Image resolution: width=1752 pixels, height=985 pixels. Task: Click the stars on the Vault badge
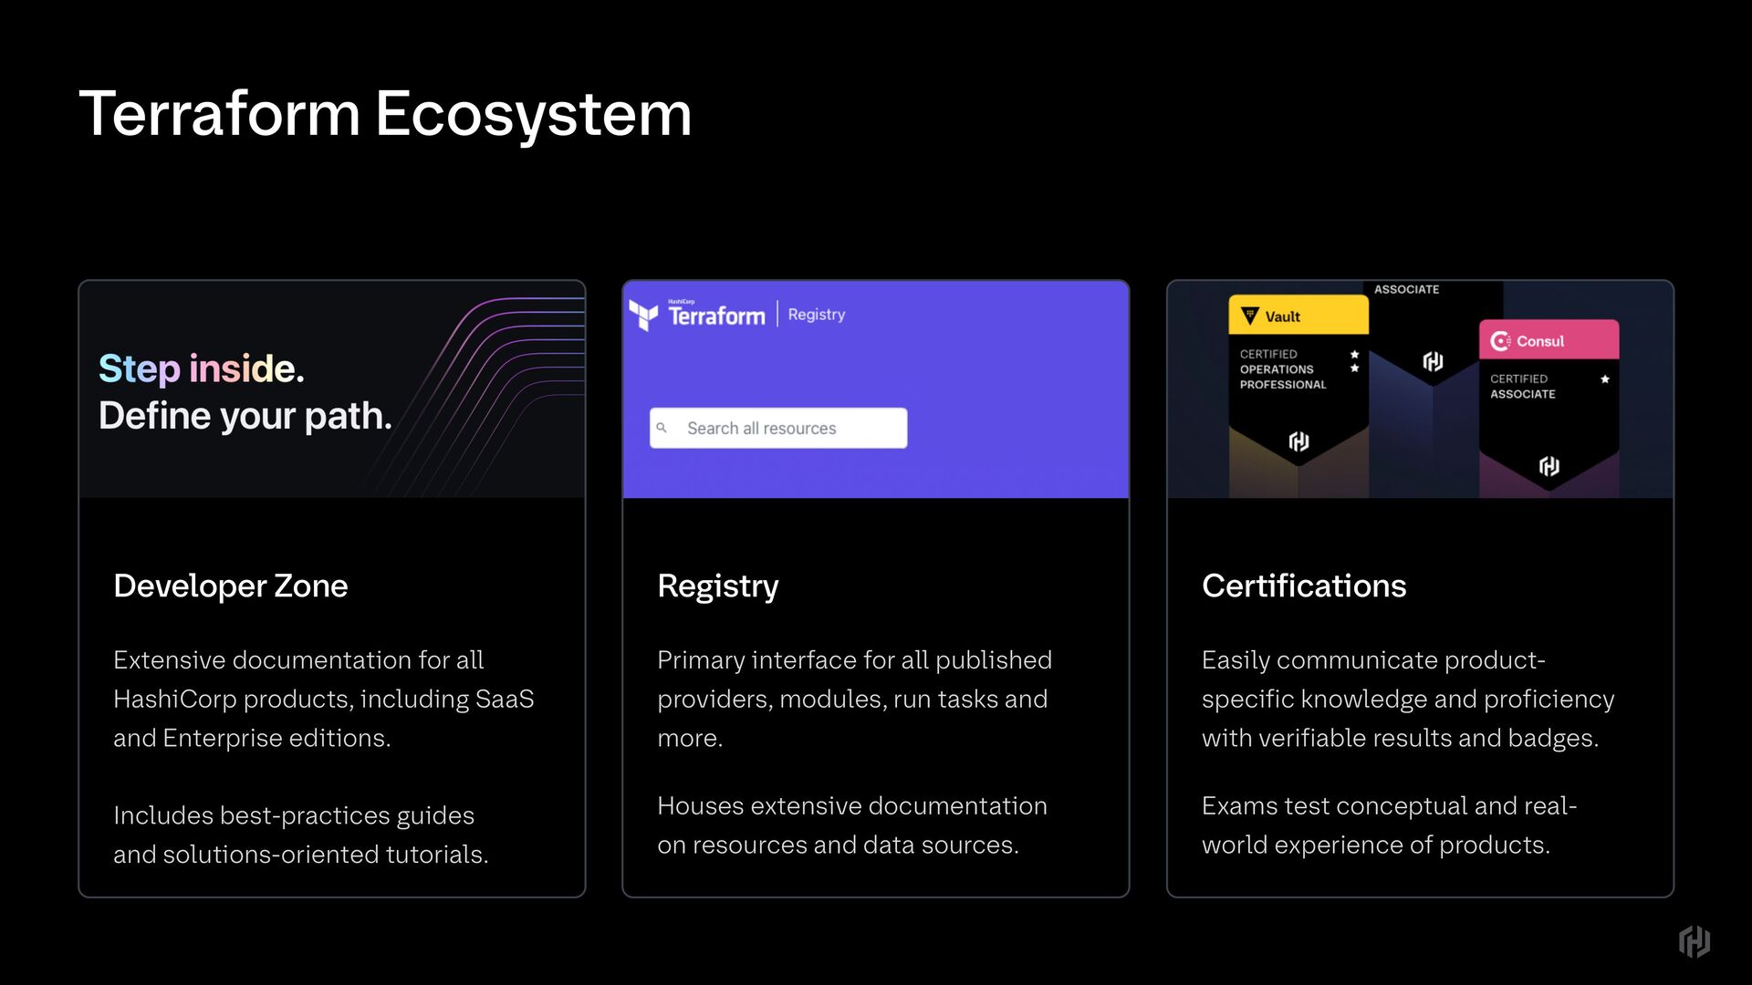[x=1355, y=361]
